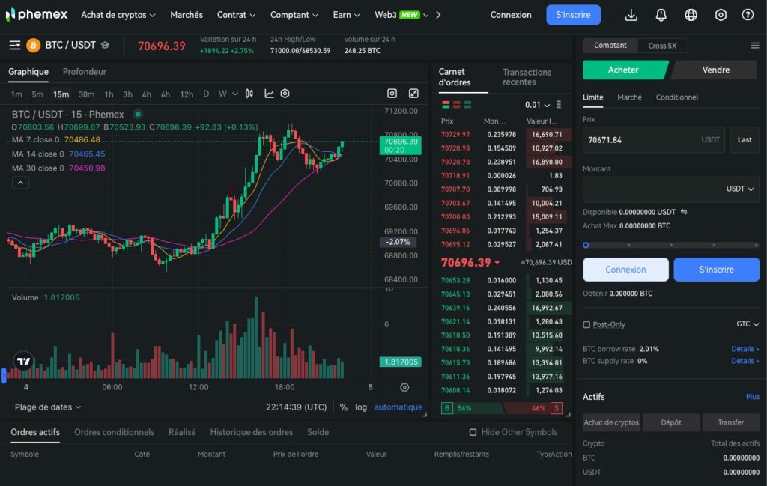The height and width of the screenshot is (486, 767).
Task: Open BTC borrow rate Détails link
Action: click(745, 348)
